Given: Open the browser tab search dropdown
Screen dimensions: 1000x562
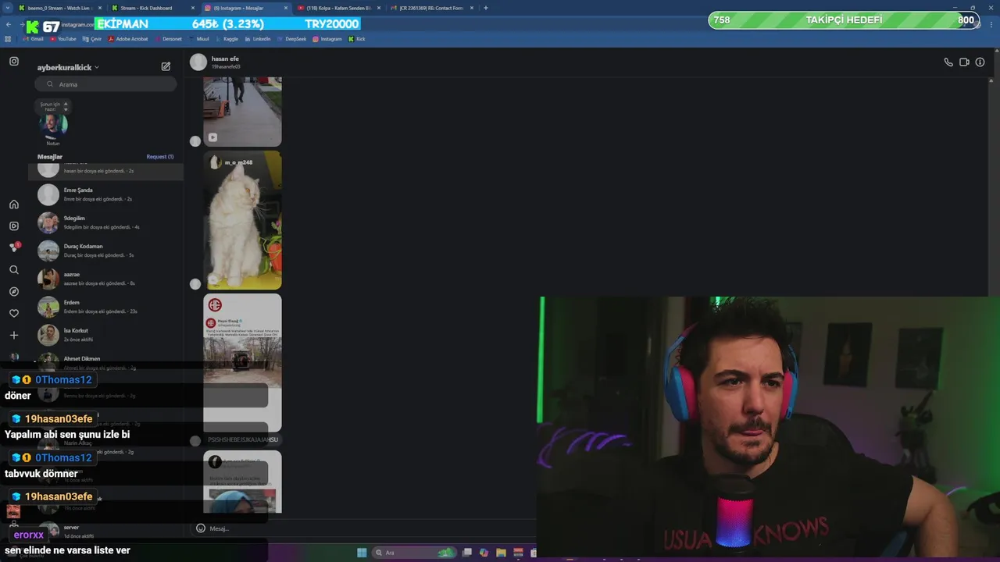Looking at the screenshot, I should 6,8.
